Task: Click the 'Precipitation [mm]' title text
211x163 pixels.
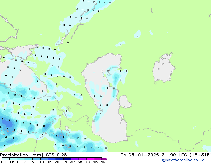Action: pos(22,155)
